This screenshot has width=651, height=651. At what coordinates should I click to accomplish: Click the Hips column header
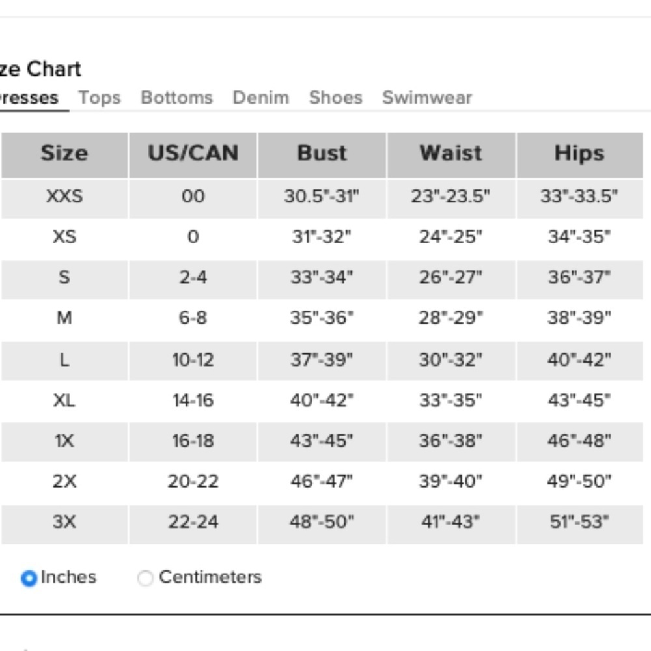click(579, 156)
